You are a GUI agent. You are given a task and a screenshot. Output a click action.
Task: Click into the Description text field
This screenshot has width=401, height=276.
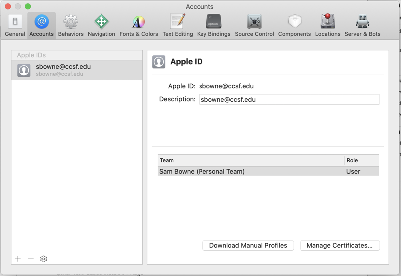pos(289,99)
